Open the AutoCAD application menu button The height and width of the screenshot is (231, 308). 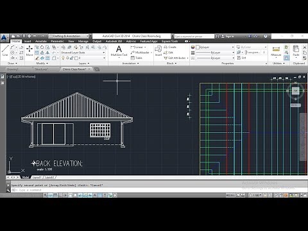[4, 38]
